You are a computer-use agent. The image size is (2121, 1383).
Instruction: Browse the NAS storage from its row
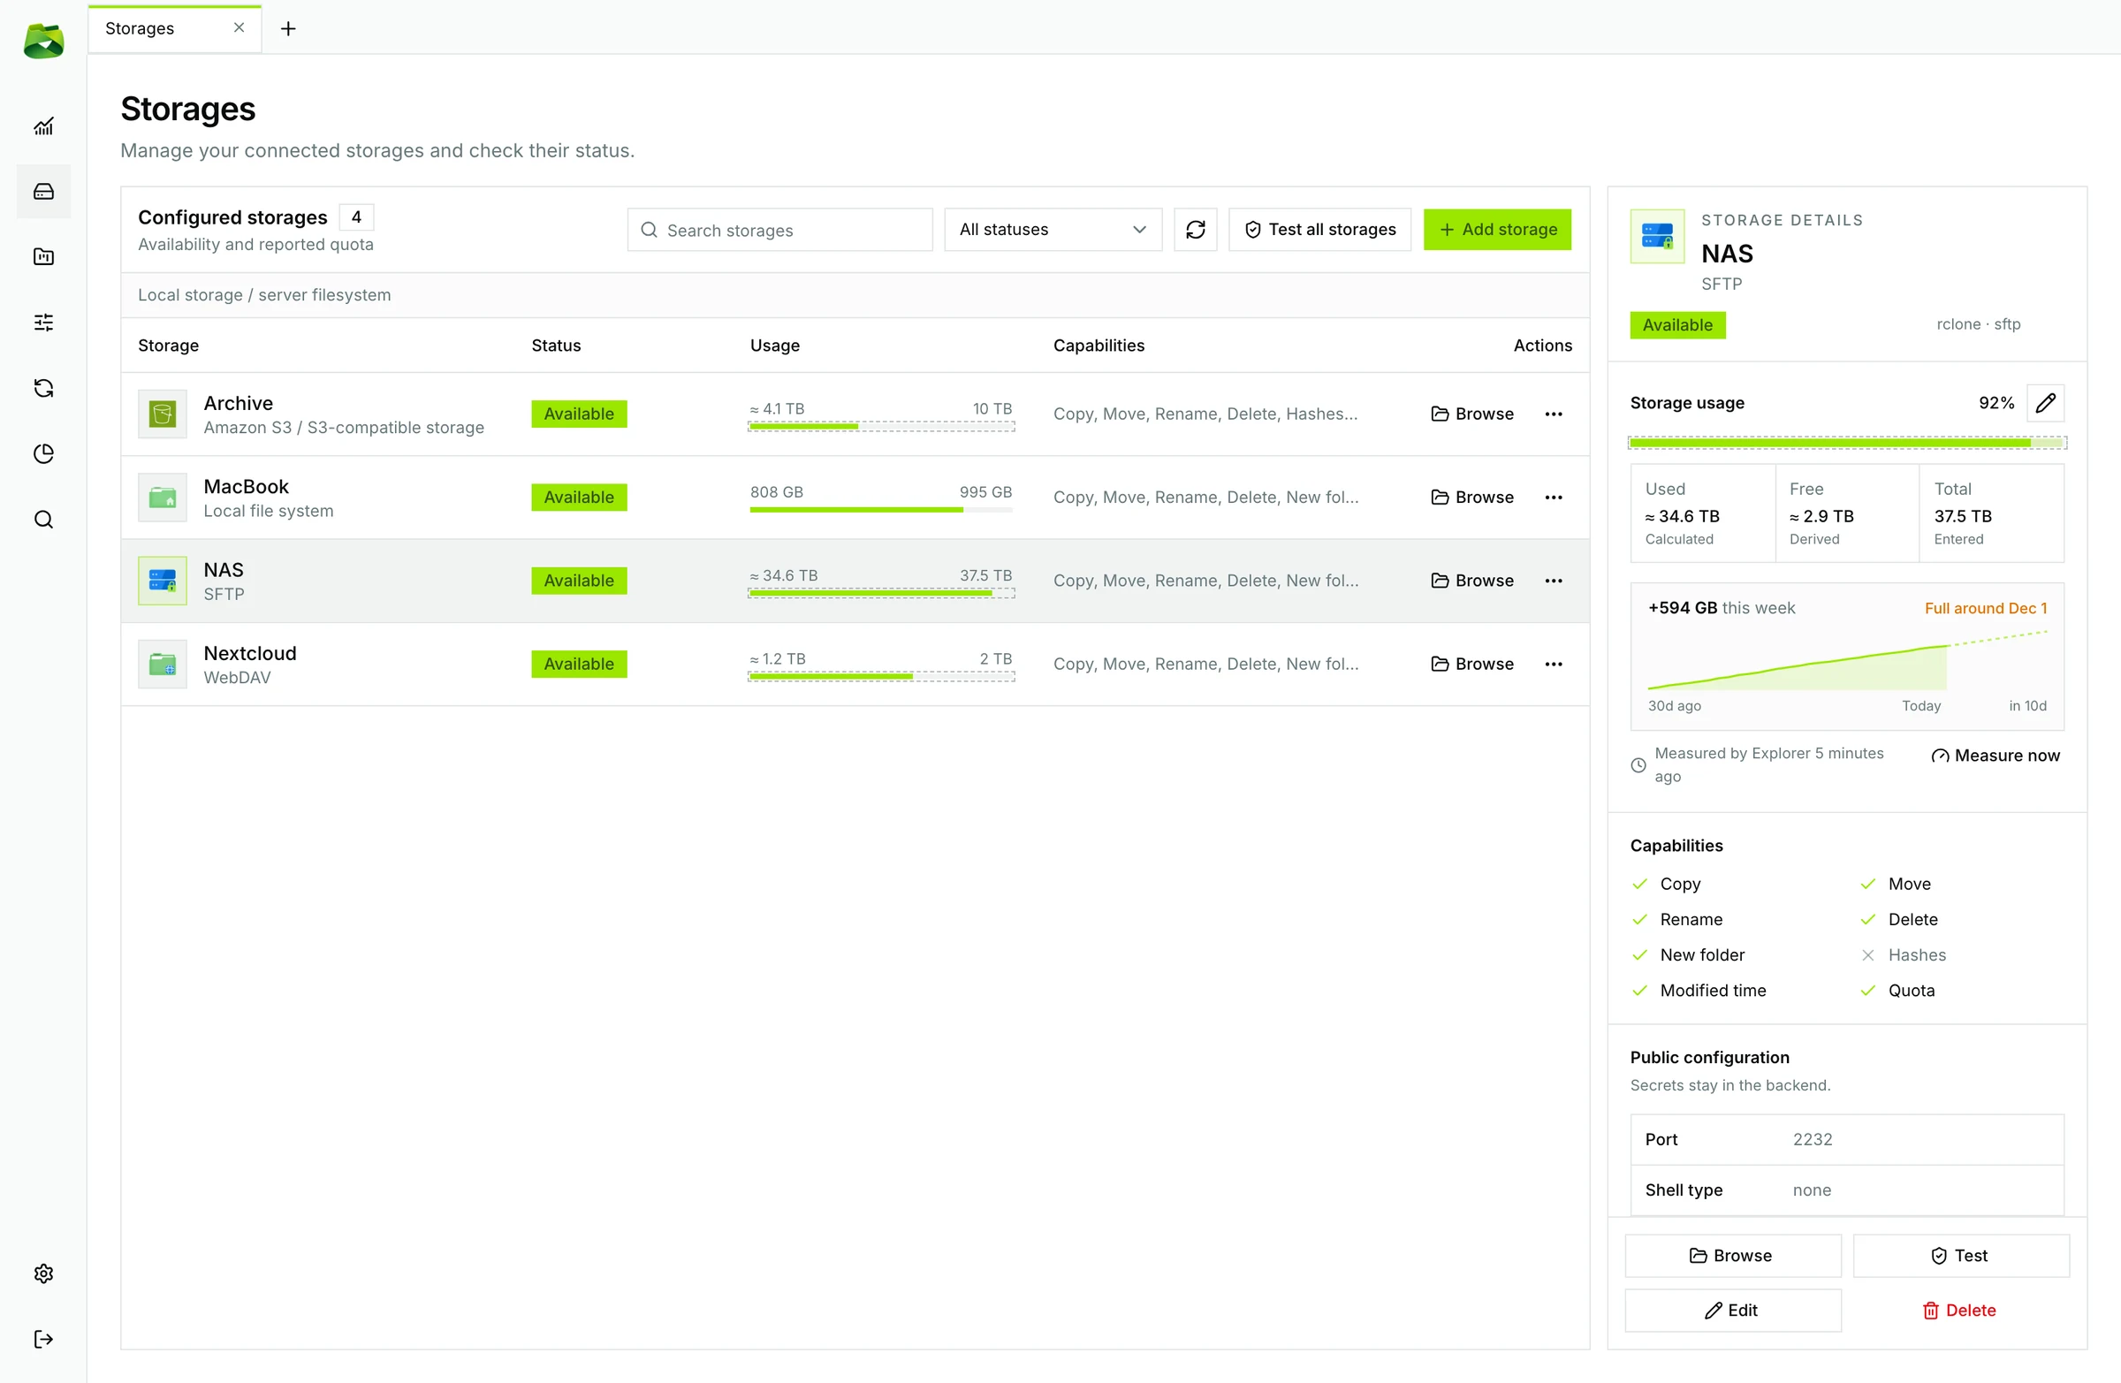coord(1472,580)
